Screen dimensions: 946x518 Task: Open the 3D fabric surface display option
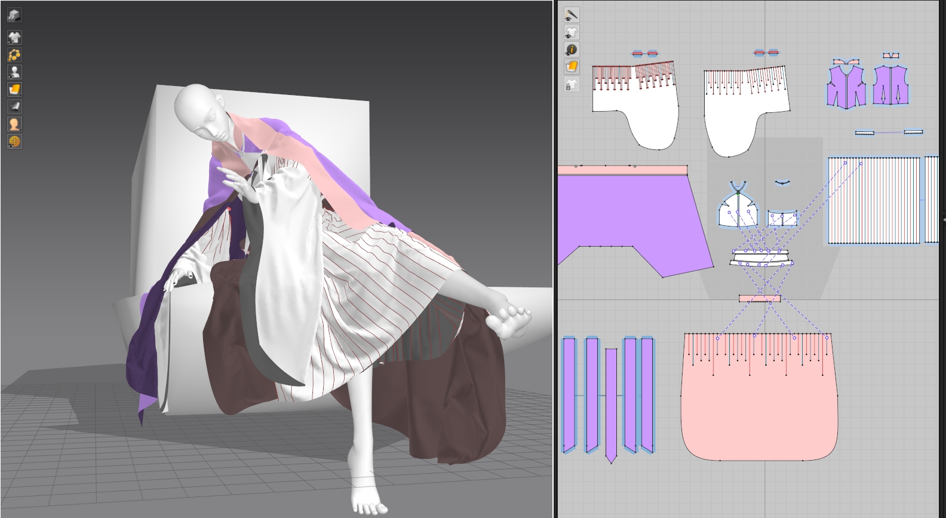(x=14, y=90)
